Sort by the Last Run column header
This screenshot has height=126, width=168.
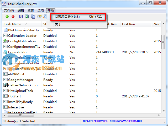point(136,24)
